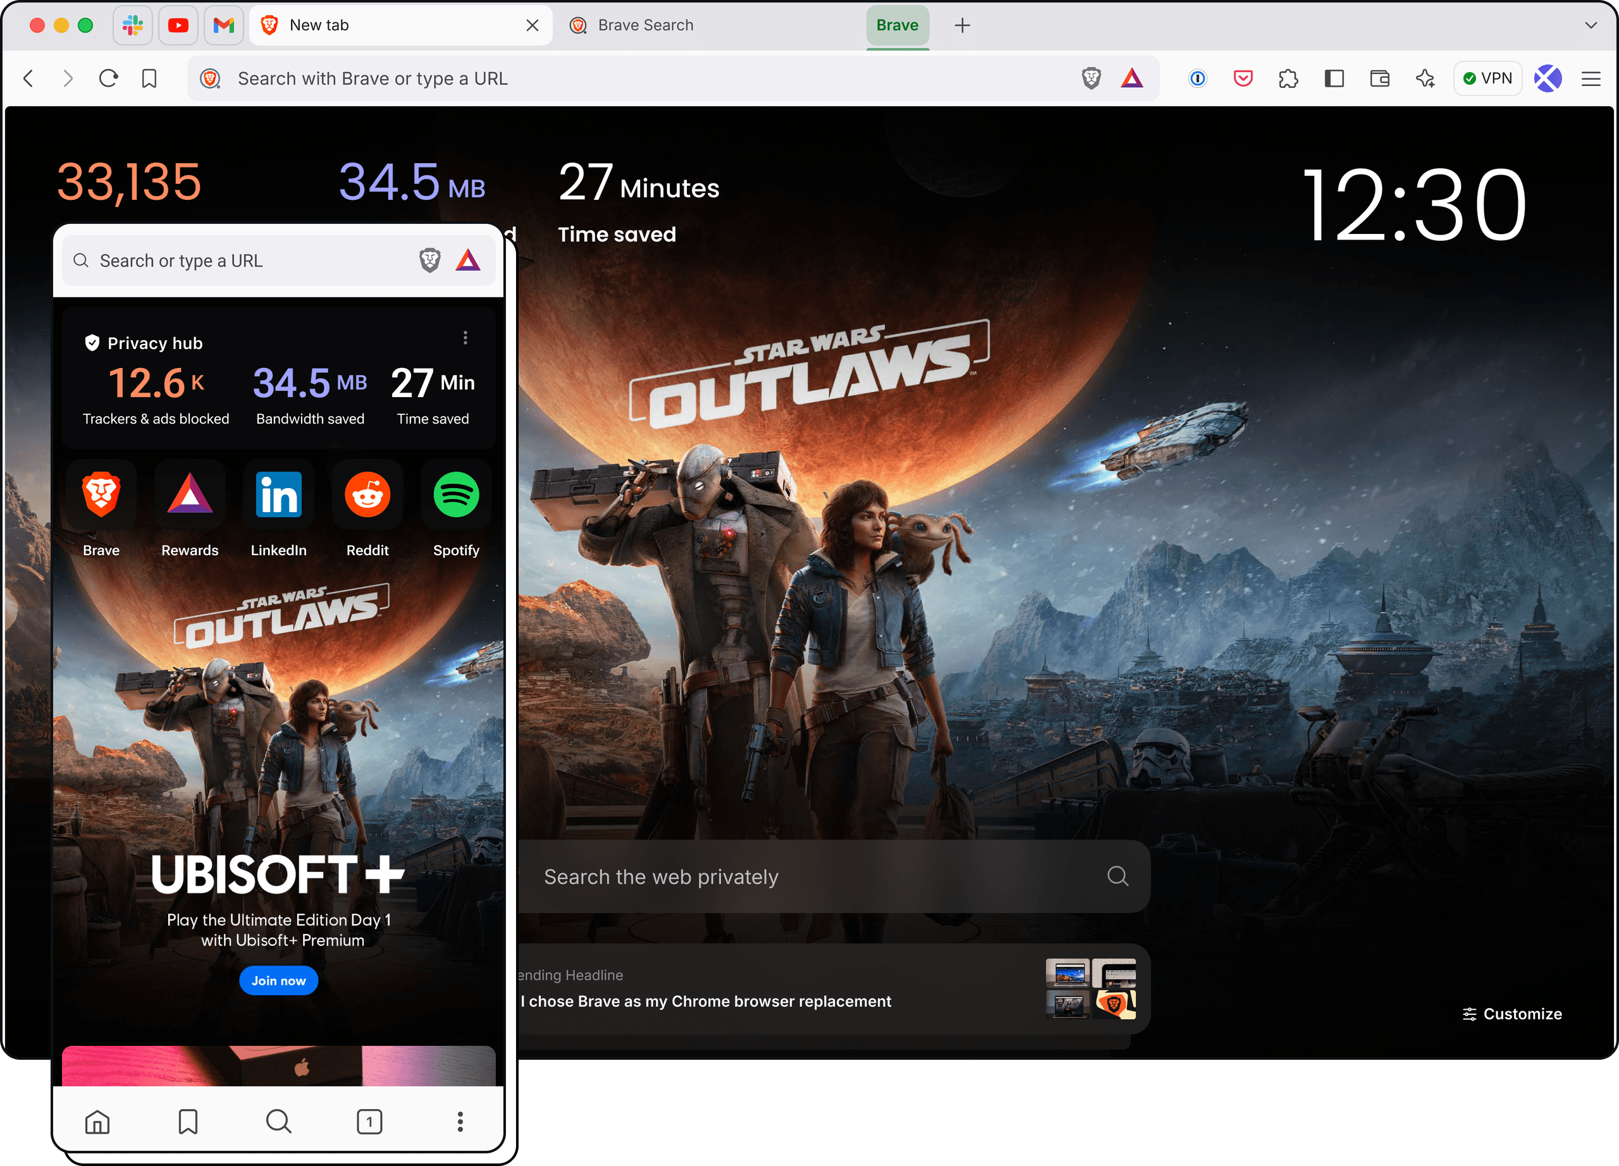Open Brave Shields in desktop address bar

coord(1092,78)
